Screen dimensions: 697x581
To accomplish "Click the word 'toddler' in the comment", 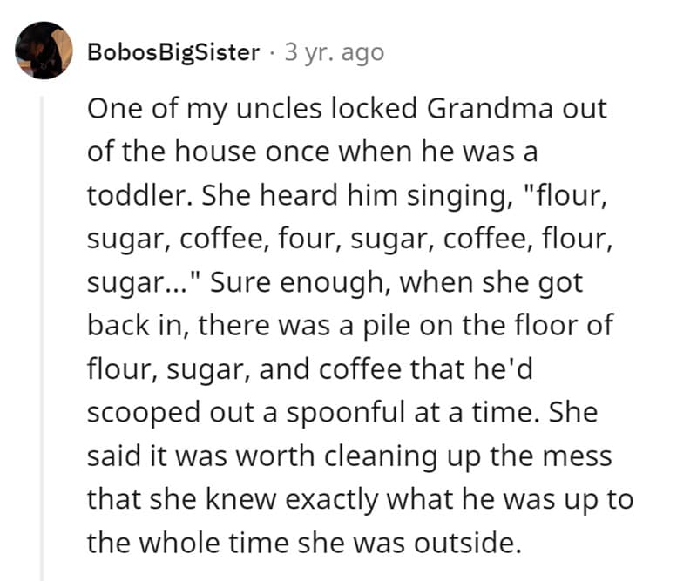I will click(139, 195).
